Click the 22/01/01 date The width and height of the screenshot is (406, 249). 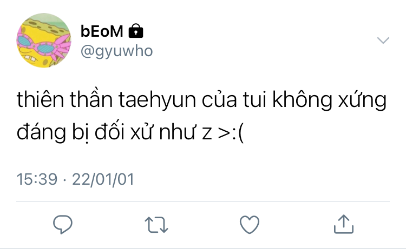[x=103, y=179]
